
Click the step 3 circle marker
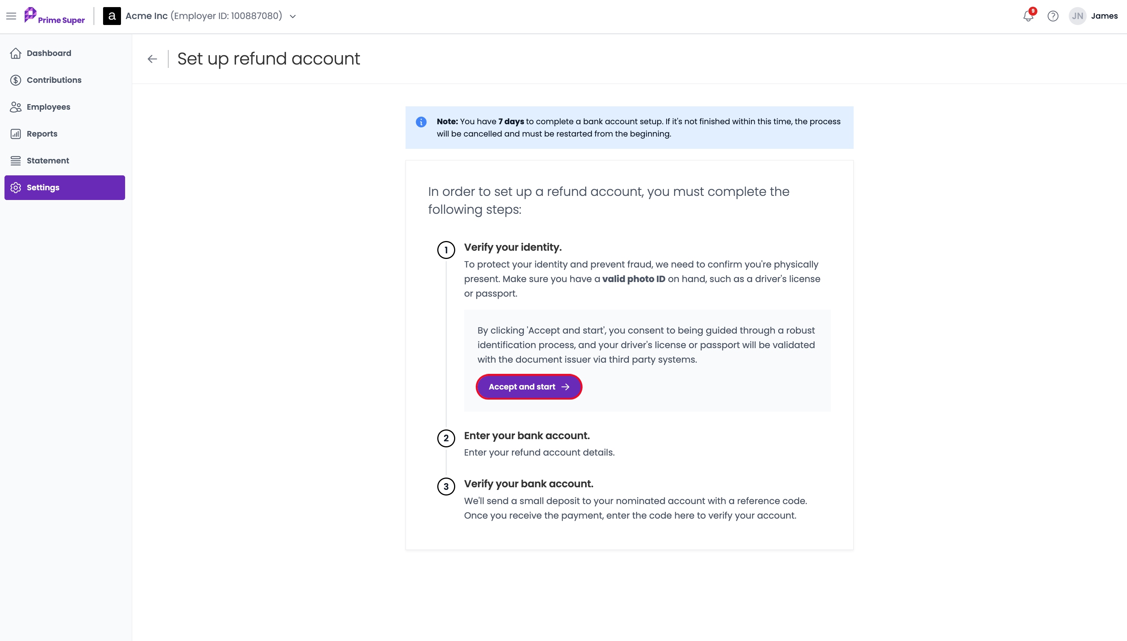point(446,487)
